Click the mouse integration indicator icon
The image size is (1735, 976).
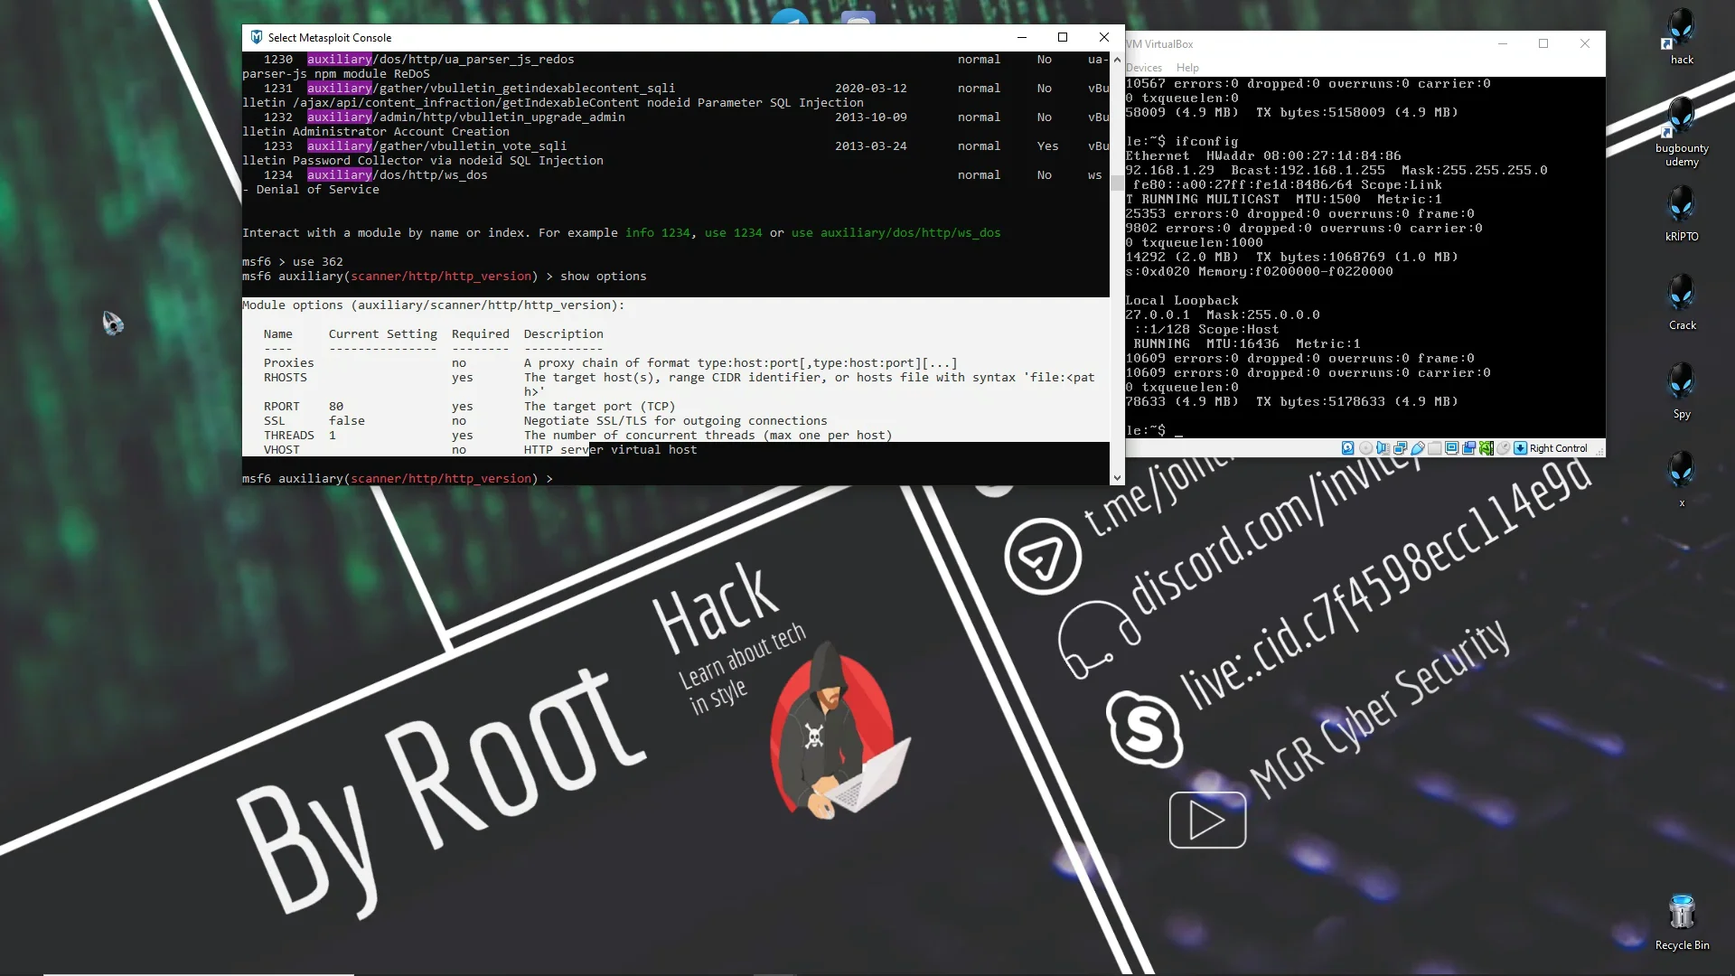click(1504, 448)
